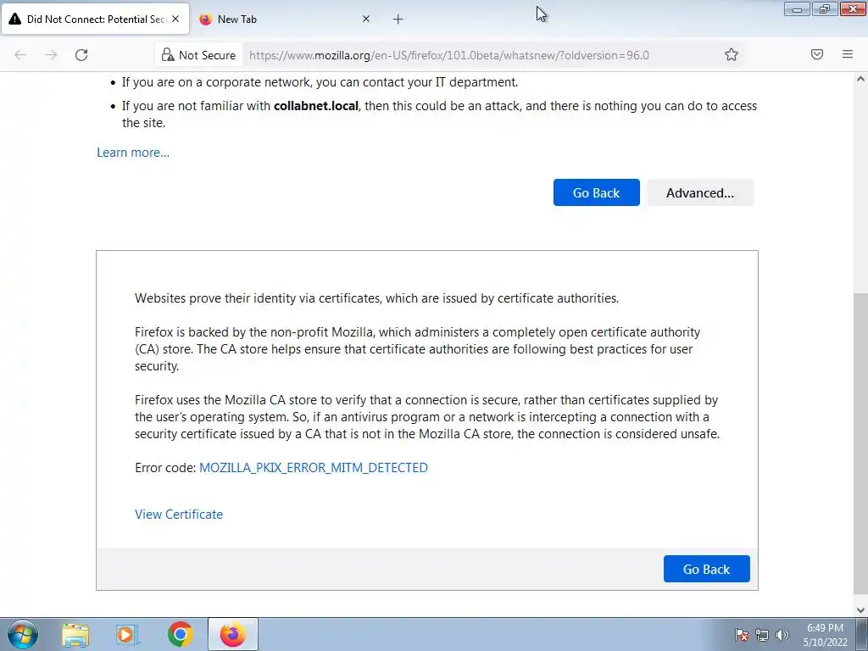Viewport: 868px width, 651px height.
Task: Restore down the Firefox window
Action: (x=825, y=9)
